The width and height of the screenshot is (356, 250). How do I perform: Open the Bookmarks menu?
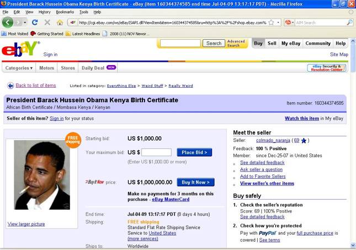[x=65, y=12]
